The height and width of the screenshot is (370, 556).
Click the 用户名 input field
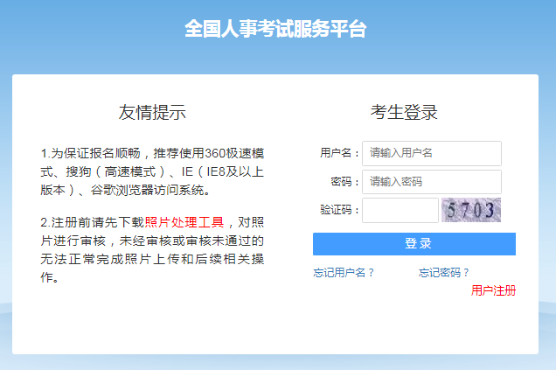[431, 153]
